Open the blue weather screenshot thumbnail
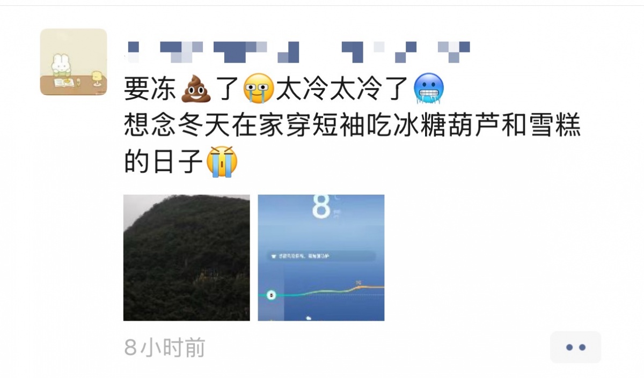The image size is (644, 378). 321,258
